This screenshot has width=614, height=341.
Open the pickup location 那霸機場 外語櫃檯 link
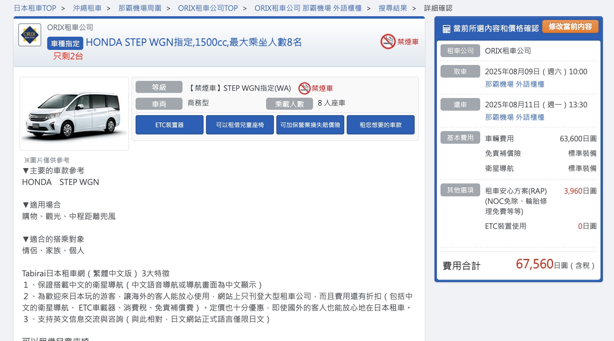point(514,84)
